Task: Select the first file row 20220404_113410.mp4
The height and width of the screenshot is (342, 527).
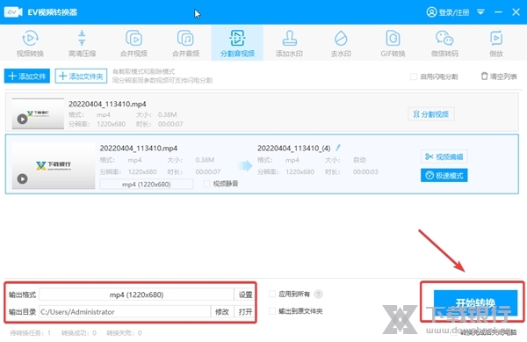Action: point(262,112)
